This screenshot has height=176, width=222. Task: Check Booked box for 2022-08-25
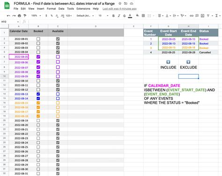coord(38,147)
